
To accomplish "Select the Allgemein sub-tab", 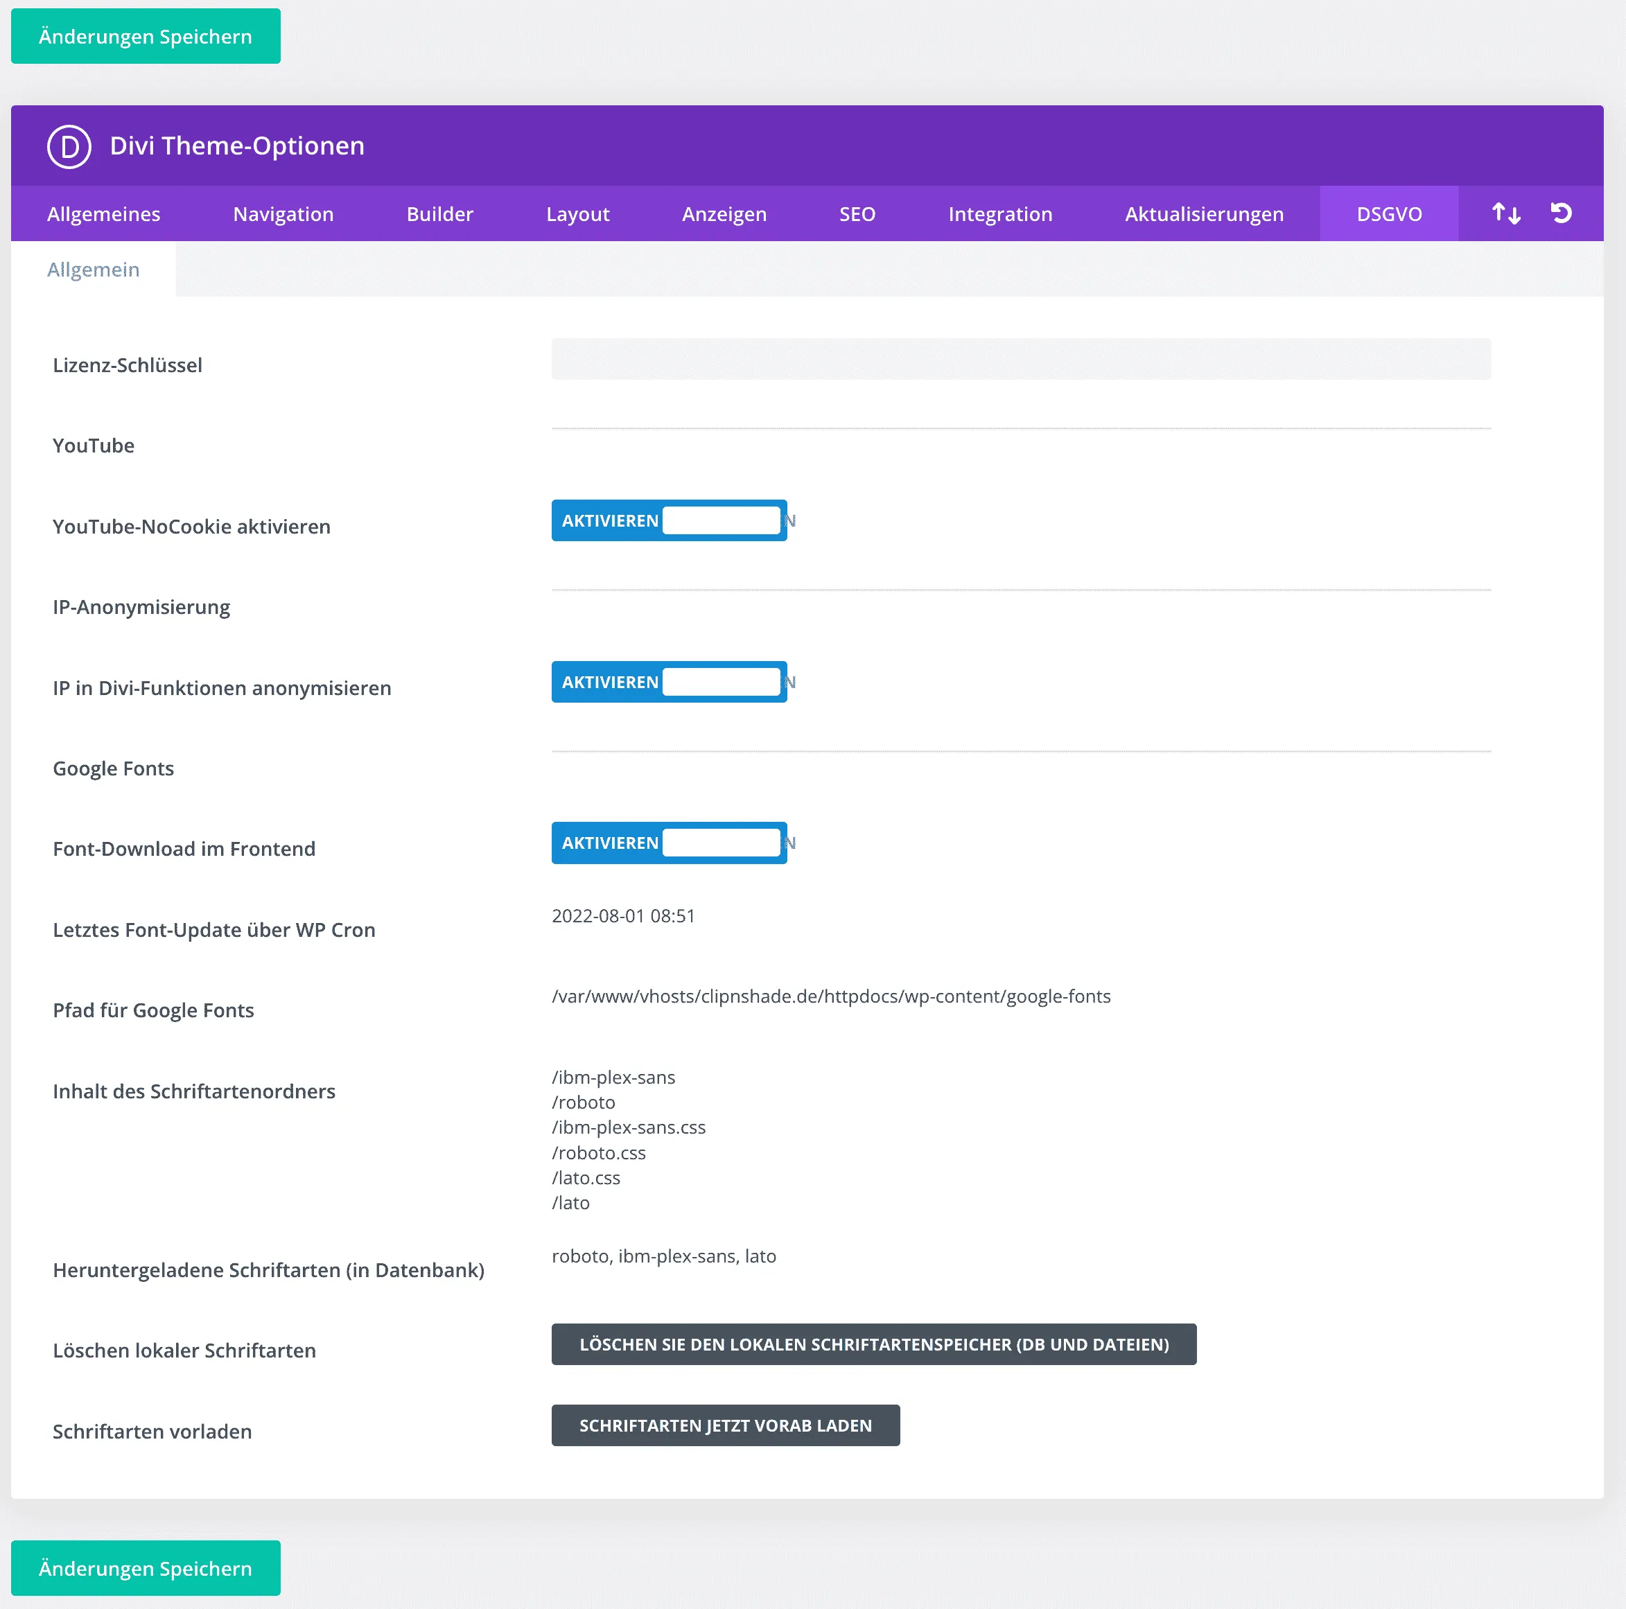I will (94, 270).
